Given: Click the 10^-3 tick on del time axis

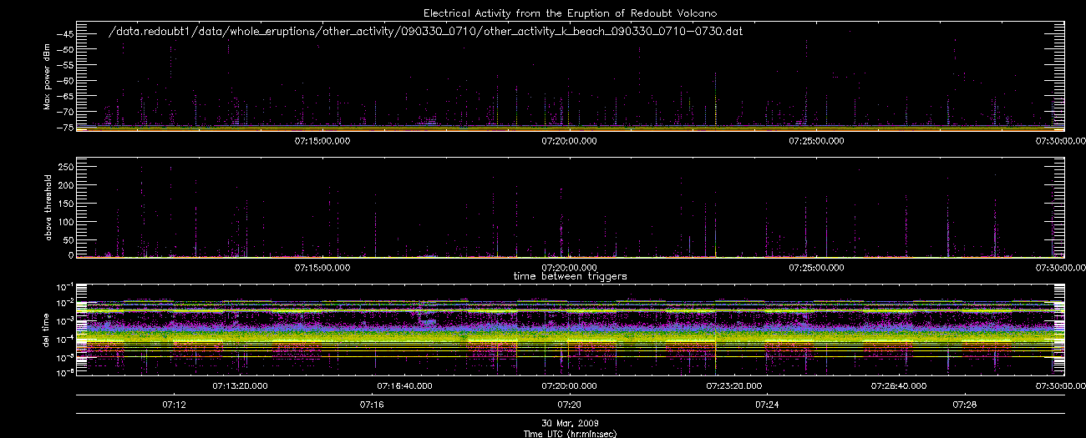Looking at the screenshot, I should [x=64, y=320].
